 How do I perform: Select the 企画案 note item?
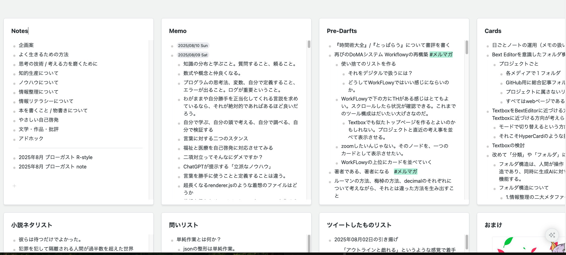(26, 45)
